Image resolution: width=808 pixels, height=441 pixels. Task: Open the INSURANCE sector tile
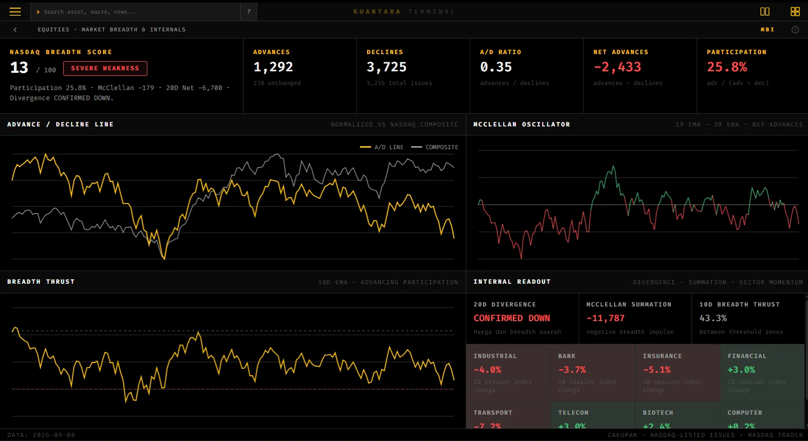677,373
